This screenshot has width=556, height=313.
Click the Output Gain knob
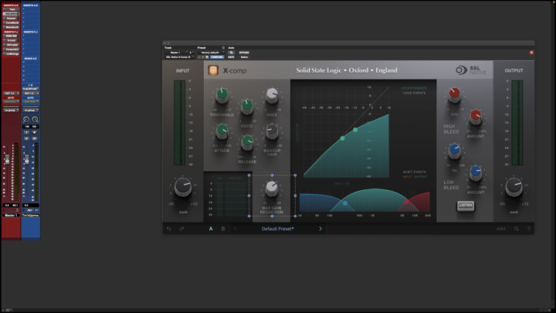[x=514, y=187]
